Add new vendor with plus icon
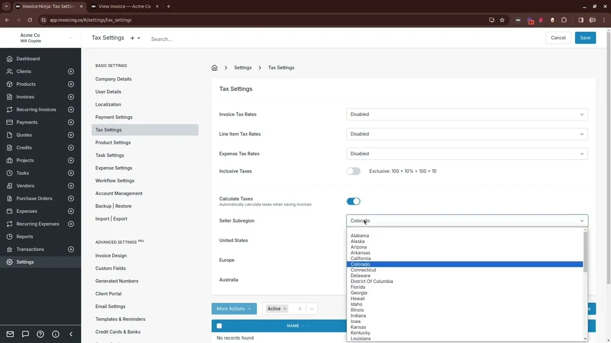The width and height of the screenshot is (611, 343). [x=71, y=186]
